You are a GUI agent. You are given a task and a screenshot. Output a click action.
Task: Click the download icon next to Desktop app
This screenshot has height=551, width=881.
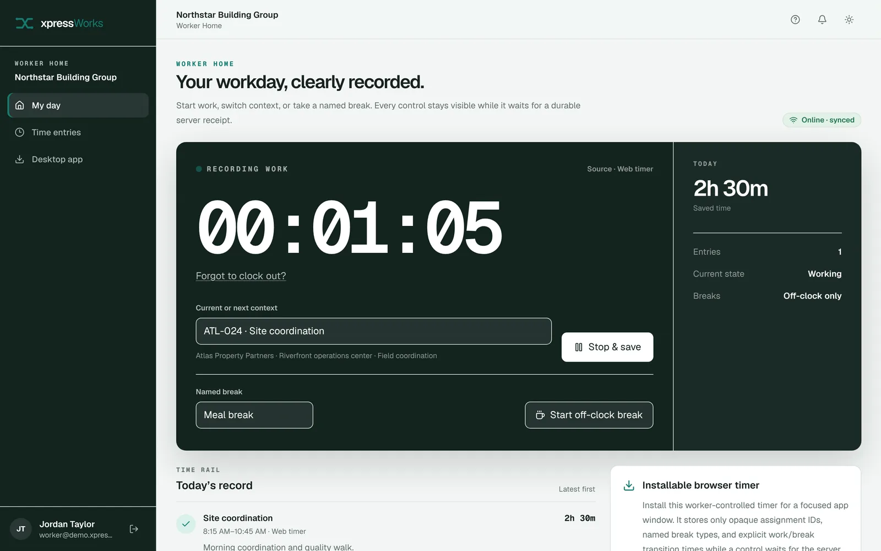(x=20, y=159)
